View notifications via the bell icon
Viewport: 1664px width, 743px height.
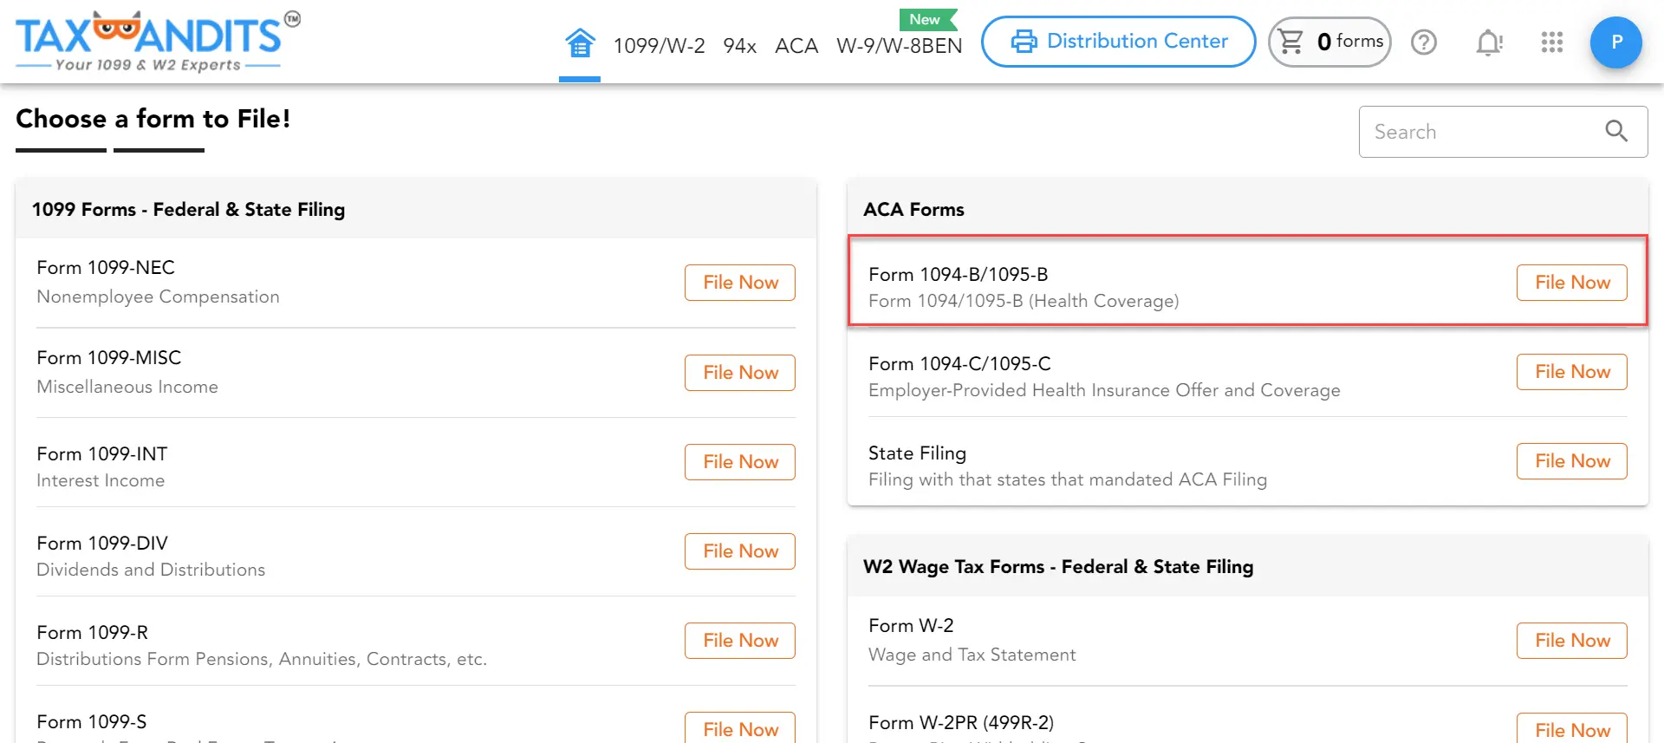[x=1489, y=42]
